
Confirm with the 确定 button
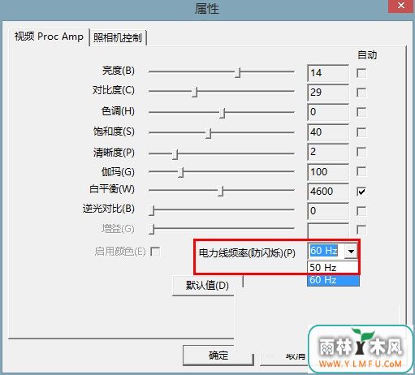pyautogui.click(x=218, y=355)
